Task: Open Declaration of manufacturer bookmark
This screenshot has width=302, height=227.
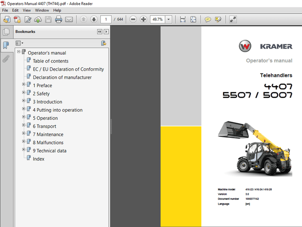Action: [62, 77]
